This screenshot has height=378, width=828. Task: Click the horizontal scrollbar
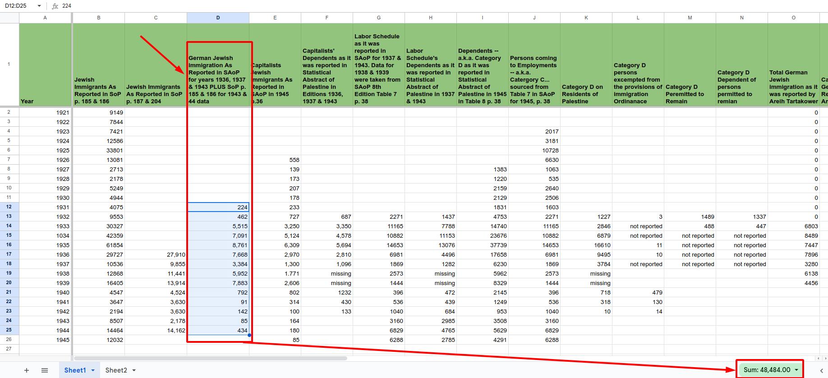point(210,359)
